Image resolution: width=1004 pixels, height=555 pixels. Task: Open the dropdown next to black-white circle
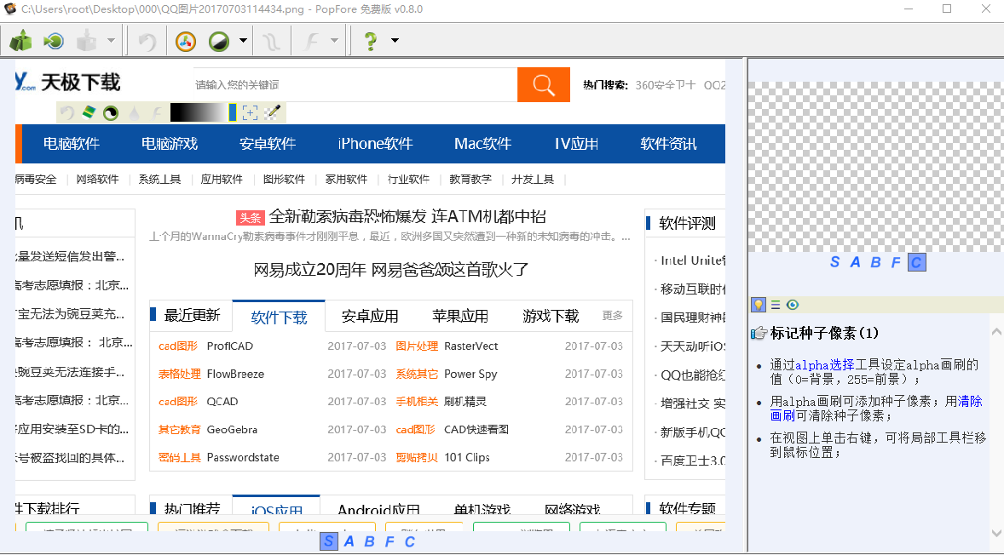pos(243,40)
